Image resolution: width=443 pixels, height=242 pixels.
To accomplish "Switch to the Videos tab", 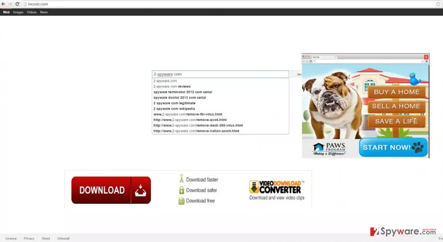I will [x=32, y=12].
